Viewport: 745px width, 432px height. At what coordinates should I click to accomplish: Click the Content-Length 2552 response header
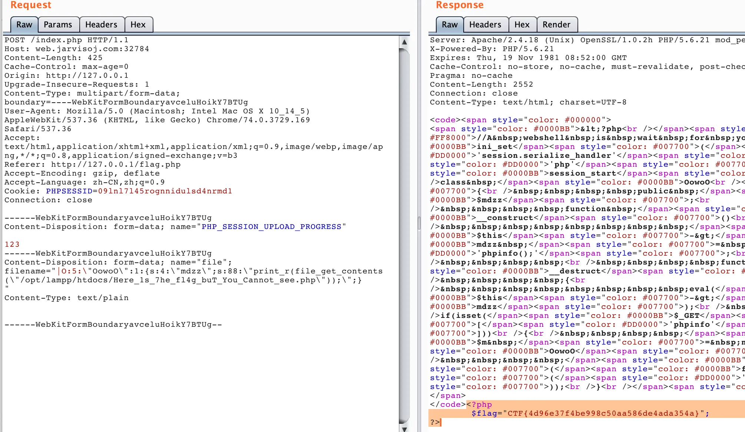click(481, 84)
